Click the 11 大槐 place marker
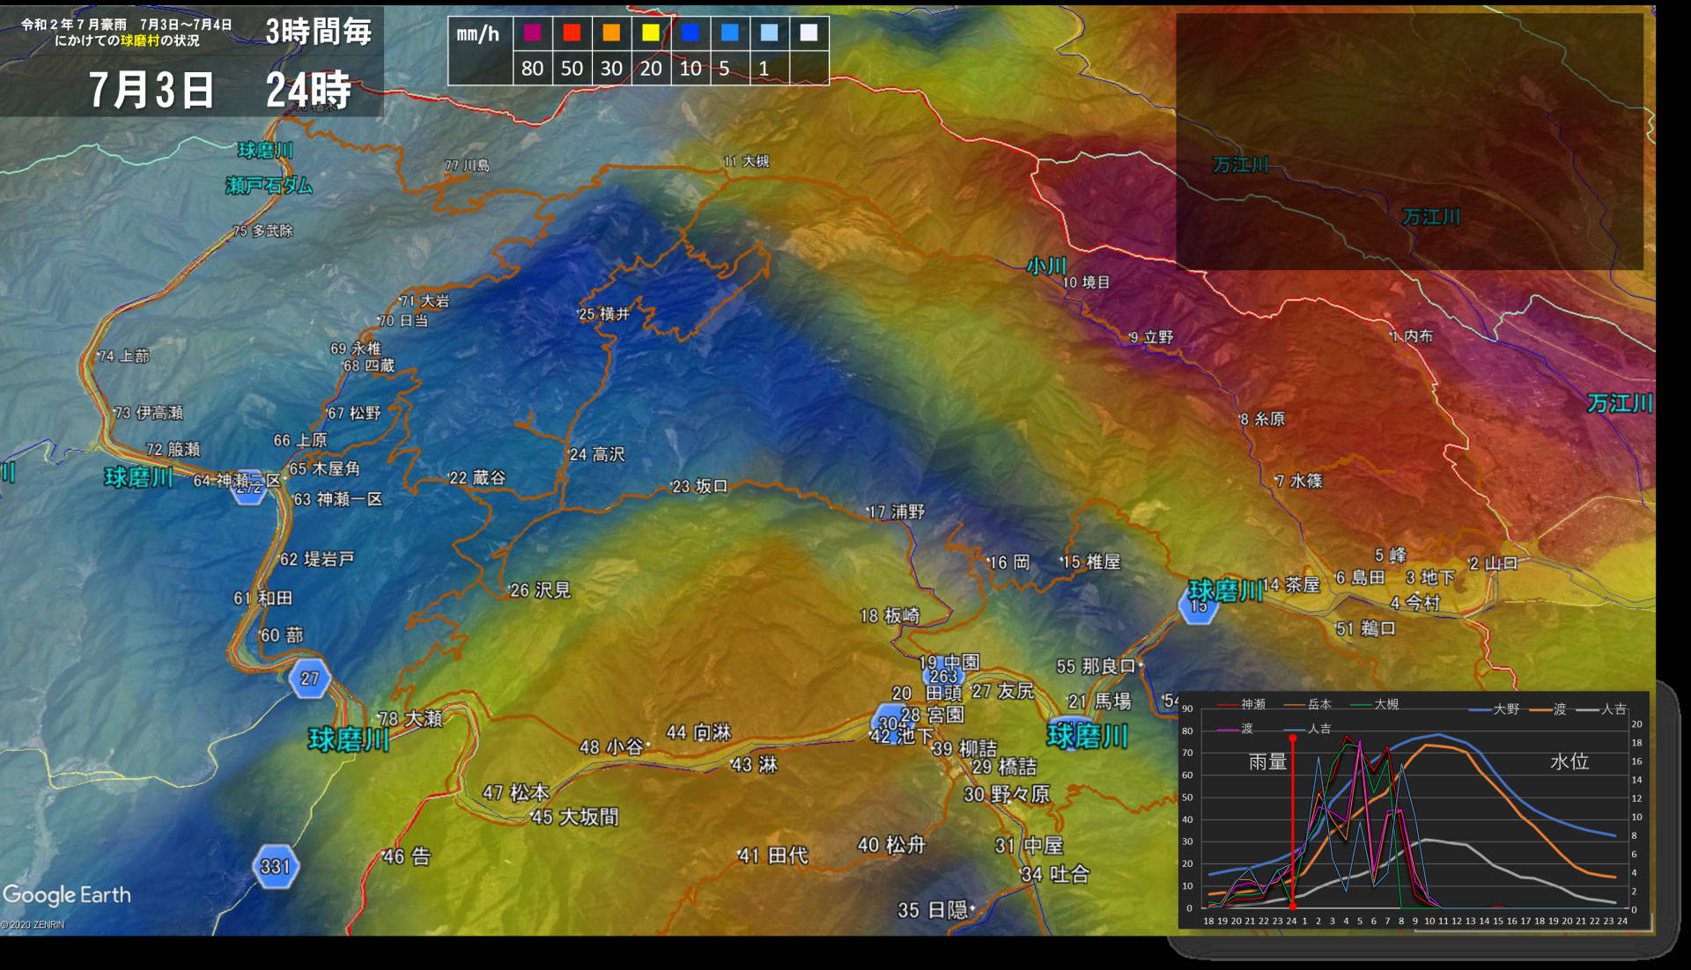This screenshot has width=1691, height=970. (x=746, y=161)
